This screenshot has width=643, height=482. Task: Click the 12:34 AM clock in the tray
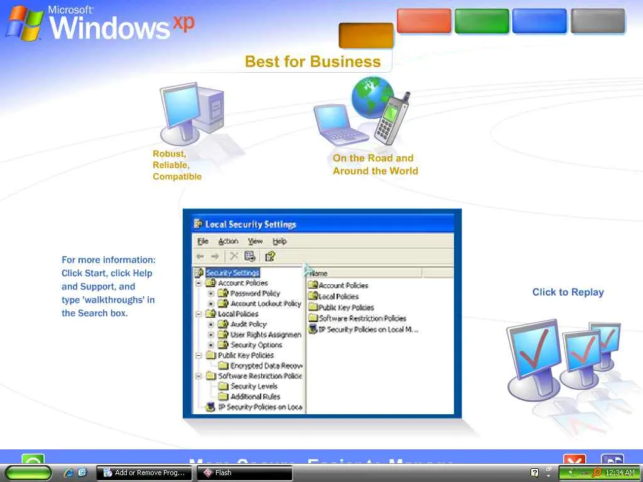tap(620, 473)
